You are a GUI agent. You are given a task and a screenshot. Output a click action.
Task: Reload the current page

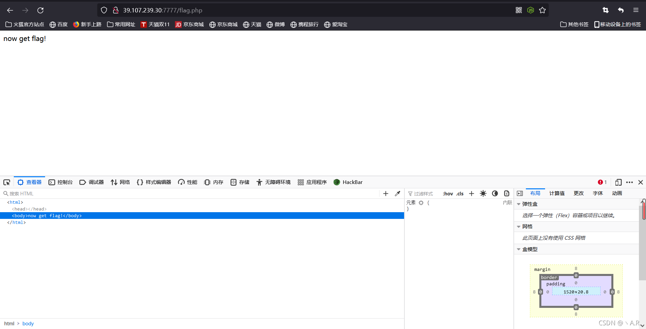[x=40, y=10]
